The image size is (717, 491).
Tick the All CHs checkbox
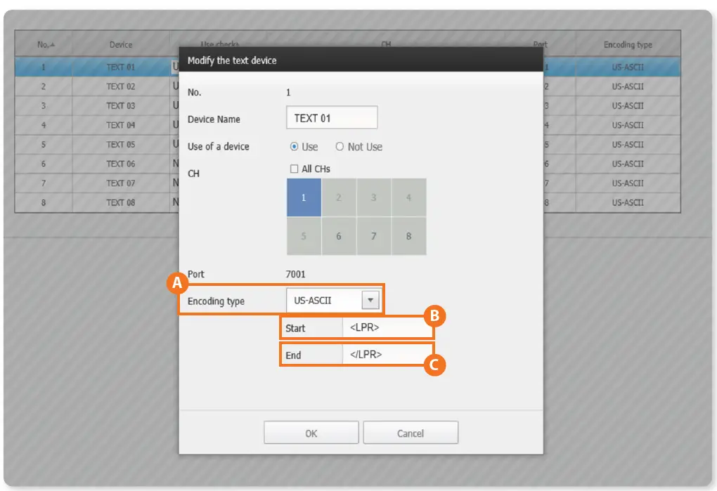click(294, 169)
